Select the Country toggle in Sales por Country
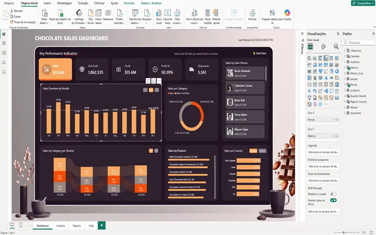This screenshot has width=376, height=235. pos(253,151)
